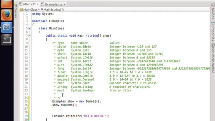Switch to the Examples.cs tab
Viewport: 215px width, 121px height.
(x=54, y=4)
